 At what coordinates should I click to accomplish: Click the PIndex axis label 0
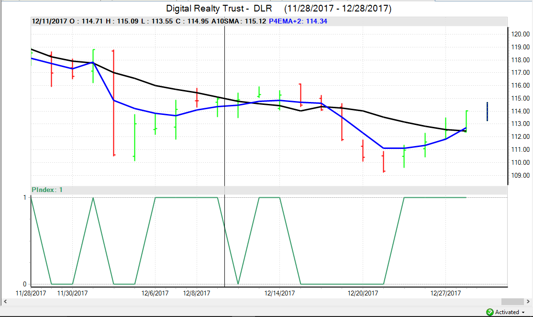click(x=24, y=284)
